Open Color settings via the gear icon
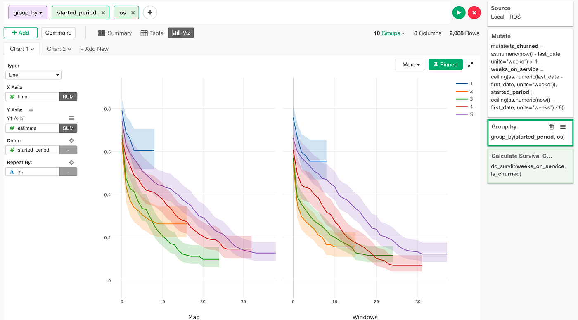Screen dimensions: 578x320 pos(71,140)
